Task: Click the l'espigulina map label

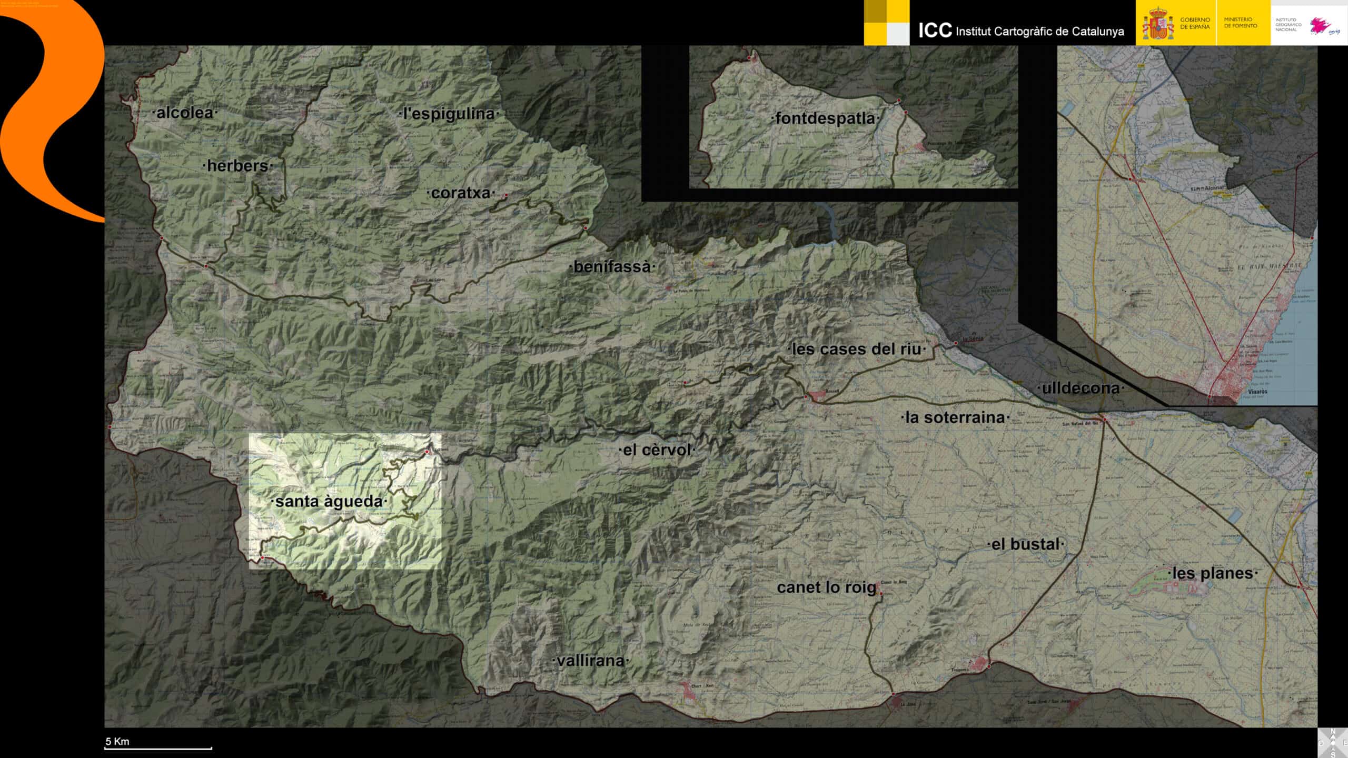Action: 449,114
